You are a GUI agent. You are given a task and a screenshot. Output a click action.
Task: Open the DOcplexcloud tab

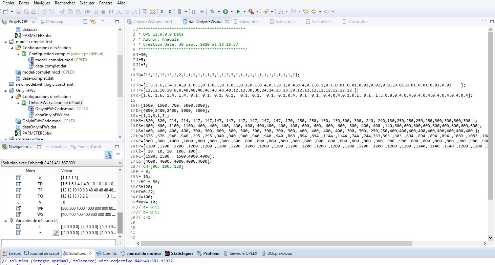coord(277,253)
